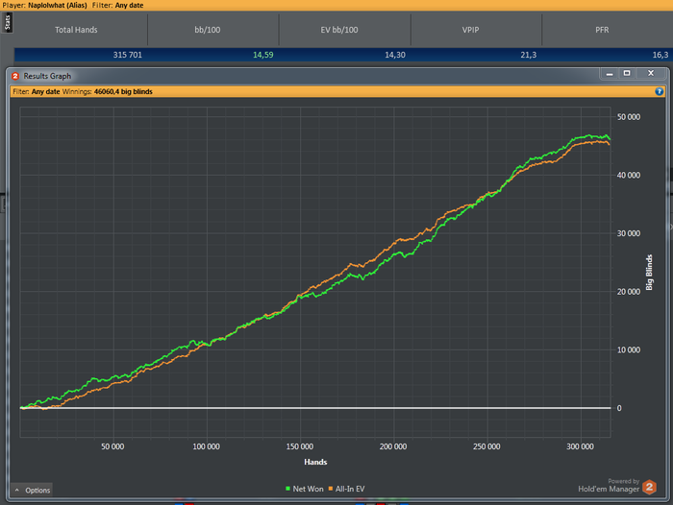
Task: Click the green Net Won legend swatch
Action: (x=288, y=489)
